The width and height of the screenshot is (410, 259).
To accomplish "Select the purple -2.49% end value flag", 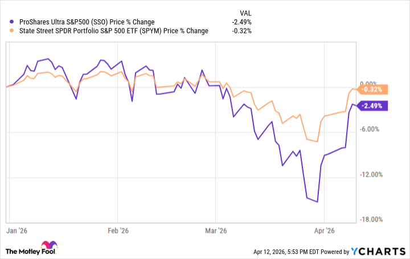I will click(x=372, y=106).
